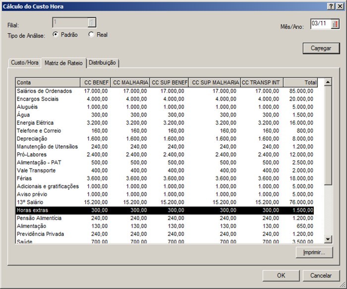Select the Padrão analysis type
Image resolution: width=347 pixels, height=289 pixels.
pyautogui.click(x=56, y=35)
